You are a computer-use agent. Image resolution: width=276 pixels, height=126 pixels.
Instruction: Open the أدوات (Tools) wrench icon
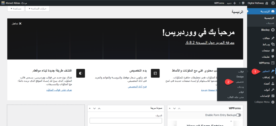(x=273, y=90)
